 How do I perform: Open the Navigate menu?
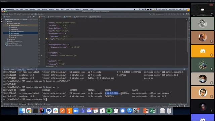(x=32, y=9)
